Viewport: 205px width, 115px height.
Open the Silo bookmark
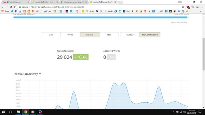point(126,11)
